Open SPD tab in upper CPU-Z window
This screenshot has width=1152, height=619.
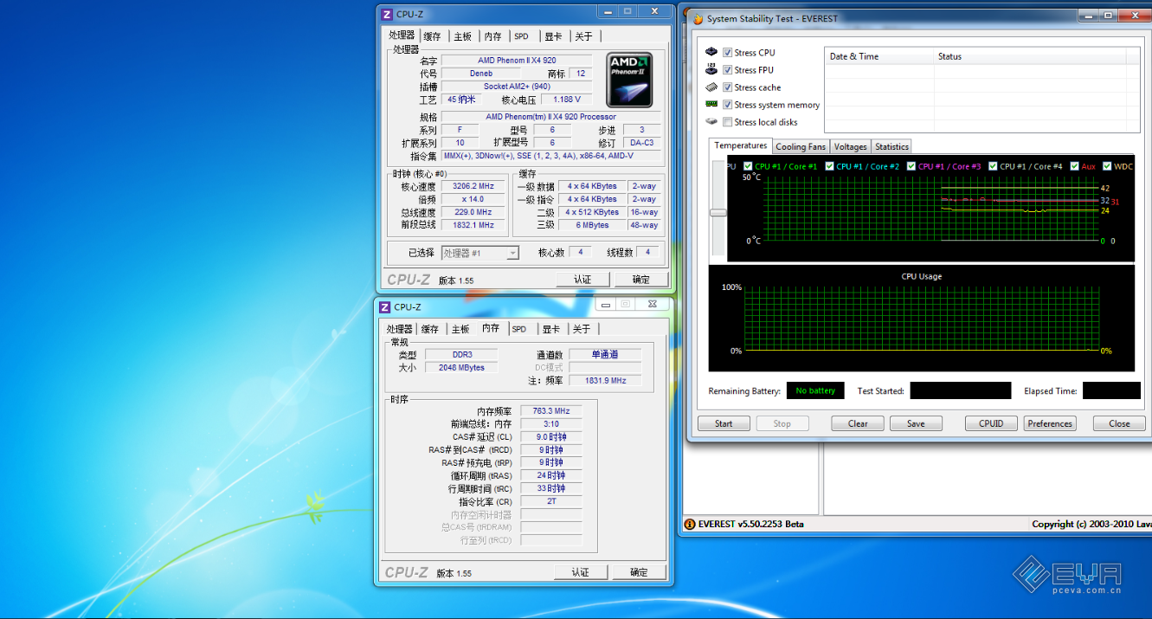[522, 36]
